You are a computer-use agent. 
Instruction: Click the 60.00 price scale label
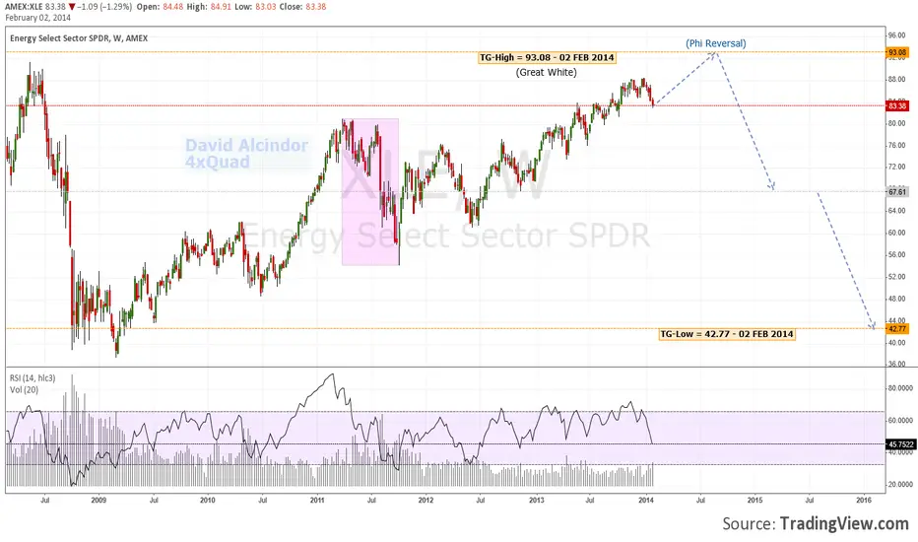pyautogui.click(x=896, y=233)
